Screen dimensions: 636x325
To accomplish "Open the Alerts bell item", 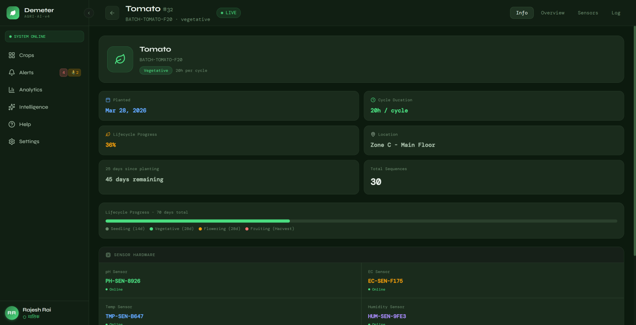I will 45,72.
